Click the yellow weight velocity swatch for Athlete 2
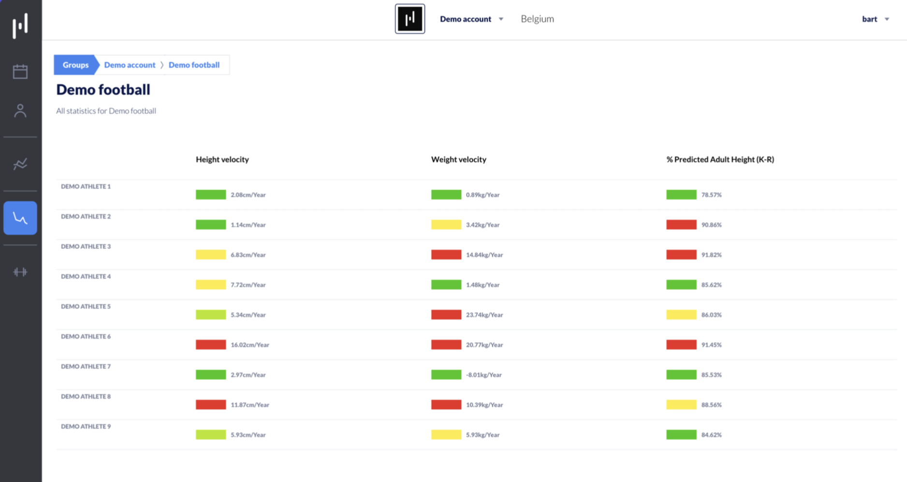 coord(446,225)
